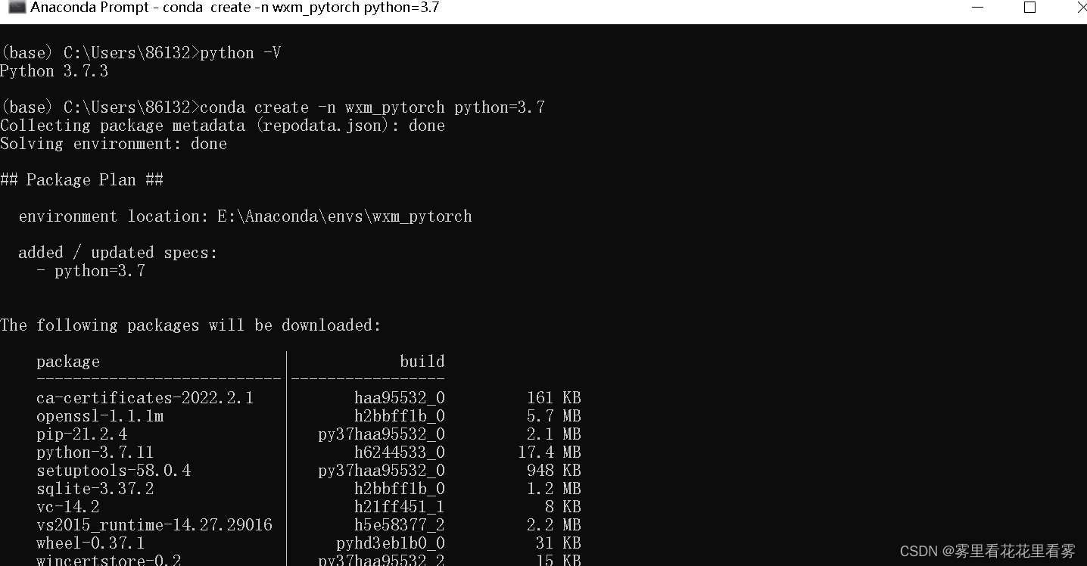Click the 2.2 MB size value
Screen dimensions: 1087x566
554,525
